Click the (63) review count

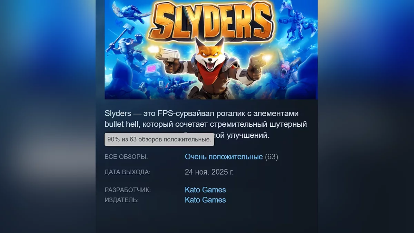pyautogui.click(x=272, y=157)
